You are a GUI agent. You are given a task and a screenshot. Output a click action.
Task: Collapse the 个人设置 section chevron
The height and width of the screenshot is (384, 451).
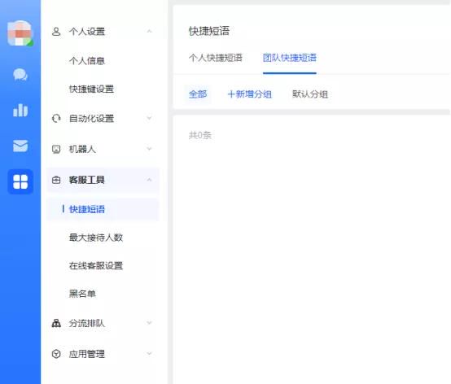(x=149, y=32)
